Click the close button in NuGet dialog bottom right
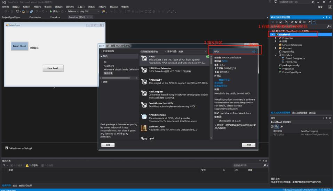The width and height of the screenshot is (333, 191). (249, 145)
